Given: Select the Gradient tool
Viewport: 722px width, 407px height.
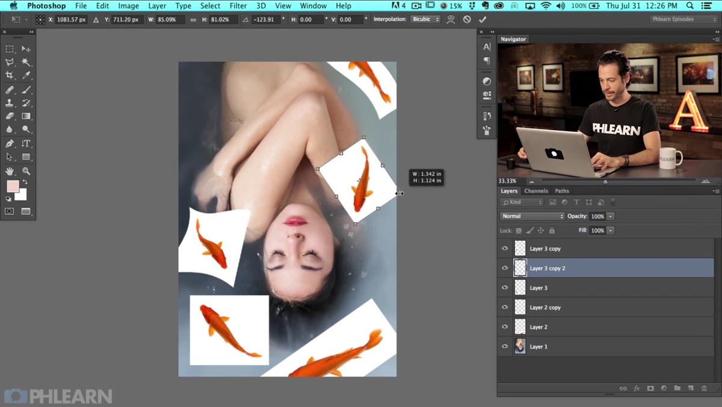Looking at the screenshot, I should coord(26,116).
